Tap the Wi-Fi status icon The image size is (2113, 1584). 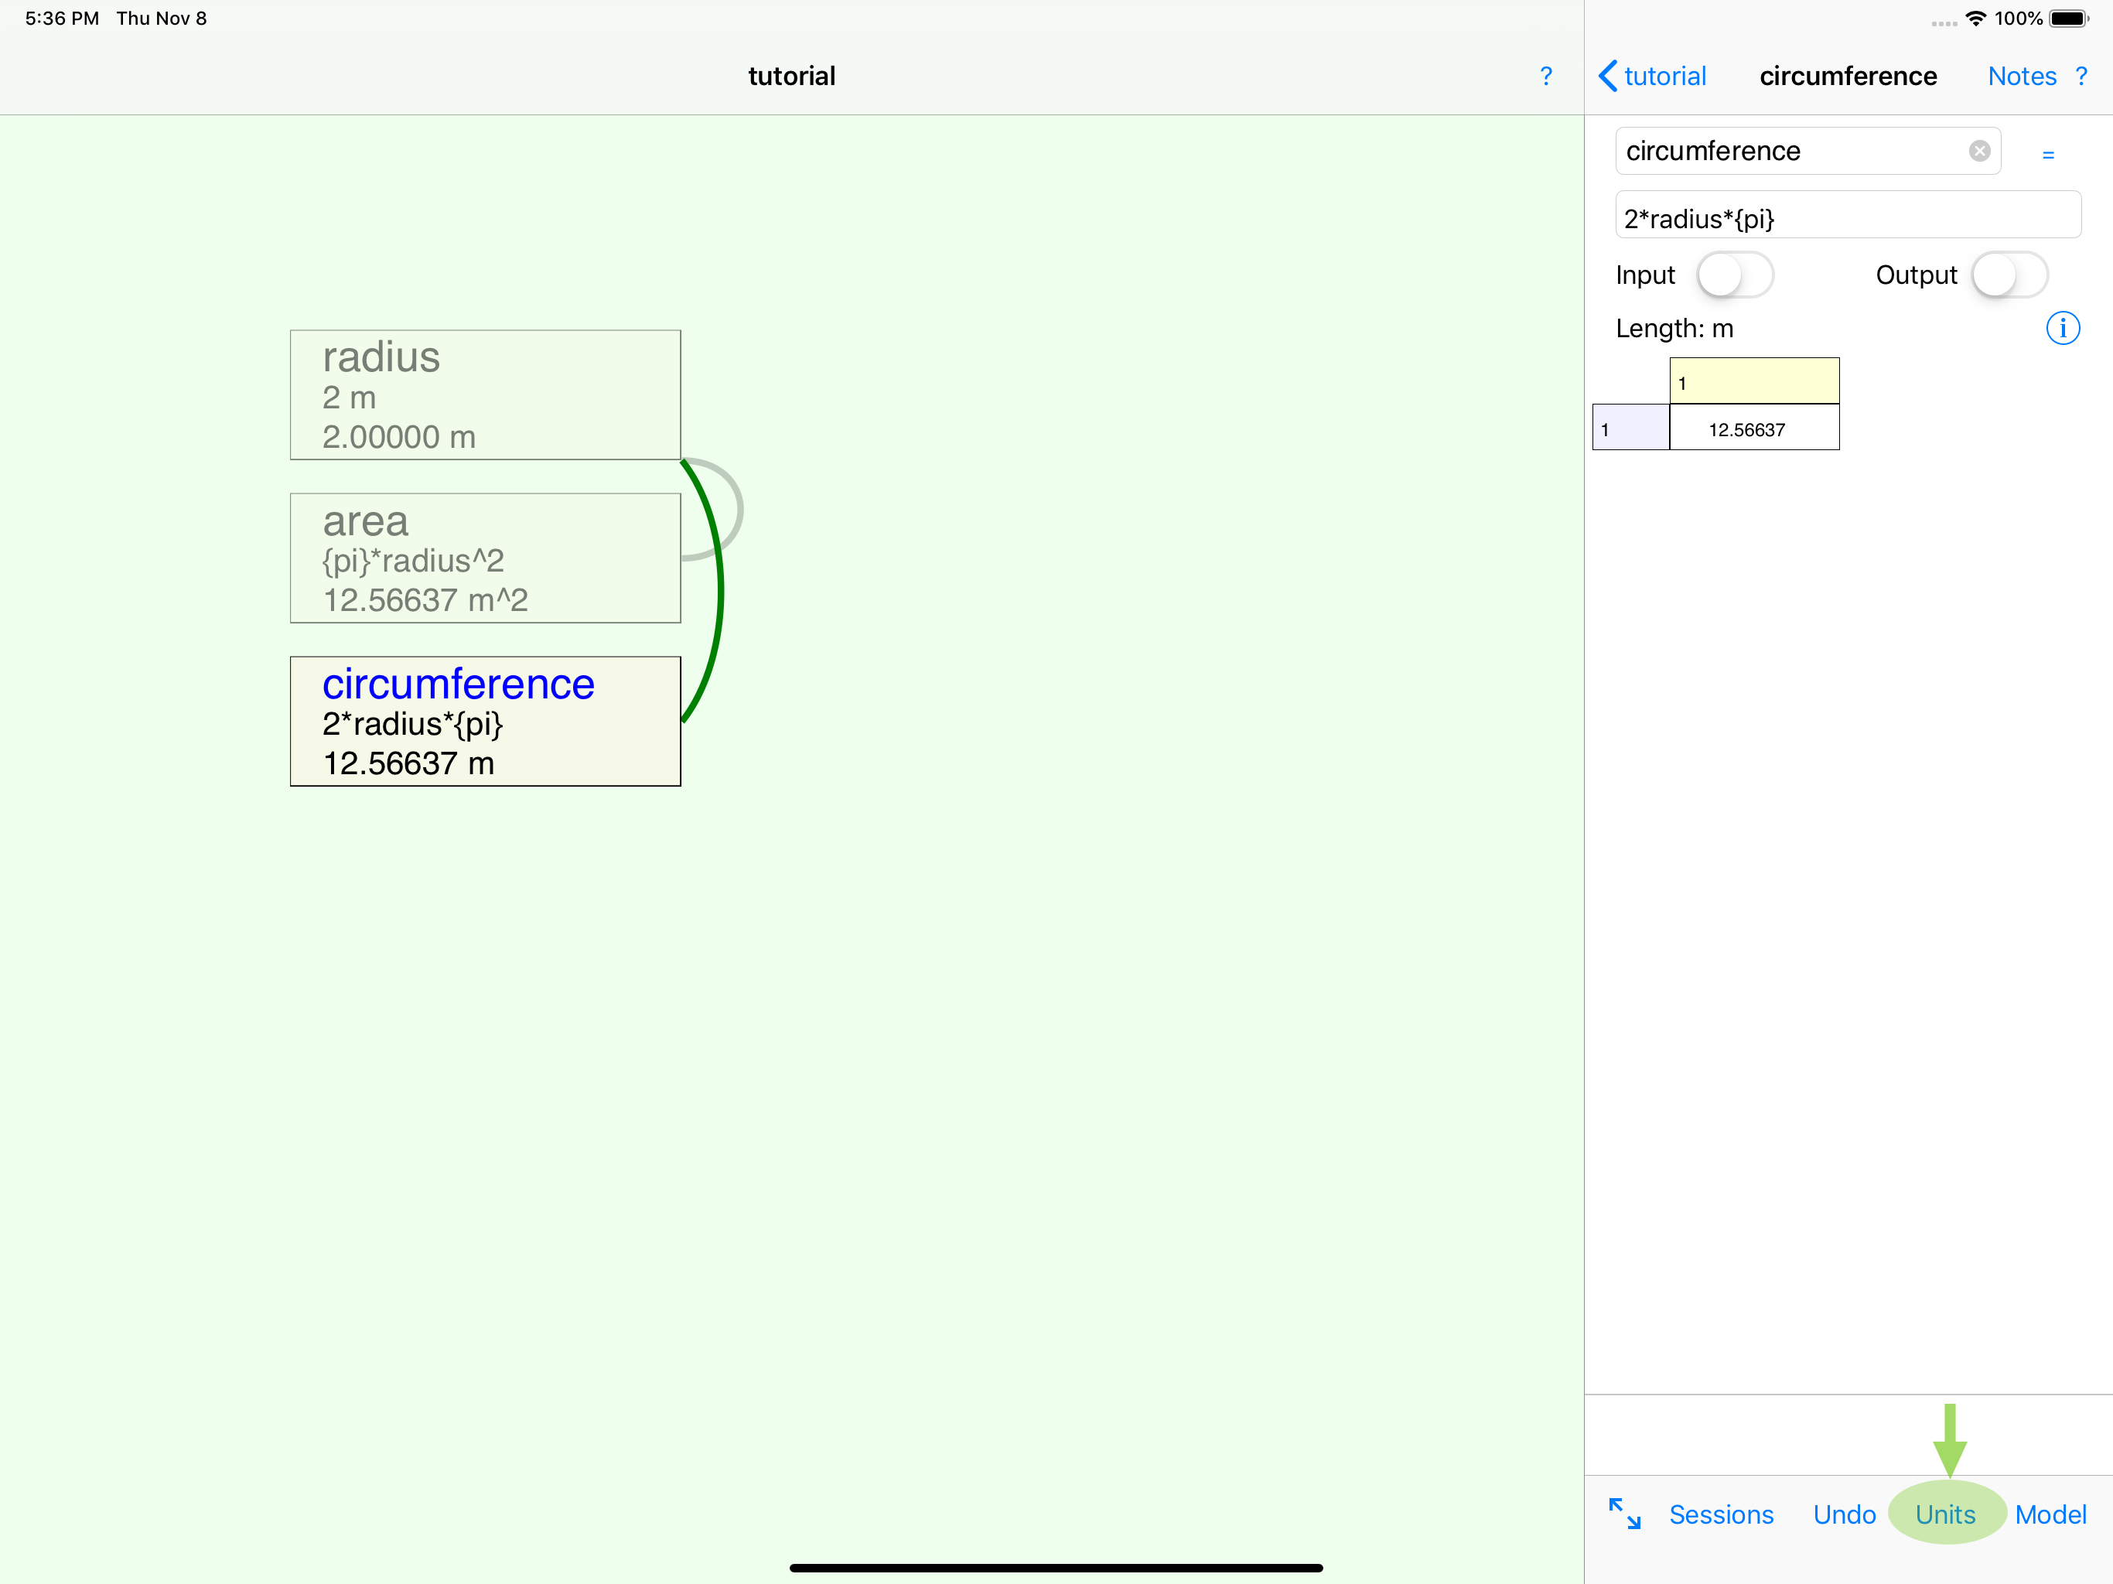point(1975,18)
